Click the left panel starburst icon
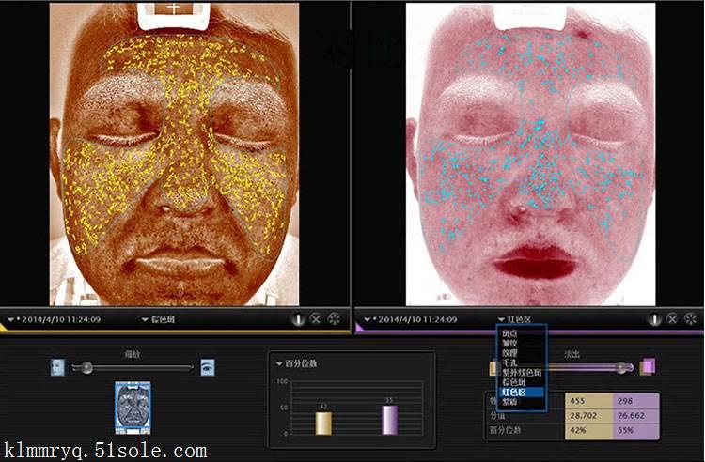705x462 pixels. pyautogui.click(x=334, y=319)
